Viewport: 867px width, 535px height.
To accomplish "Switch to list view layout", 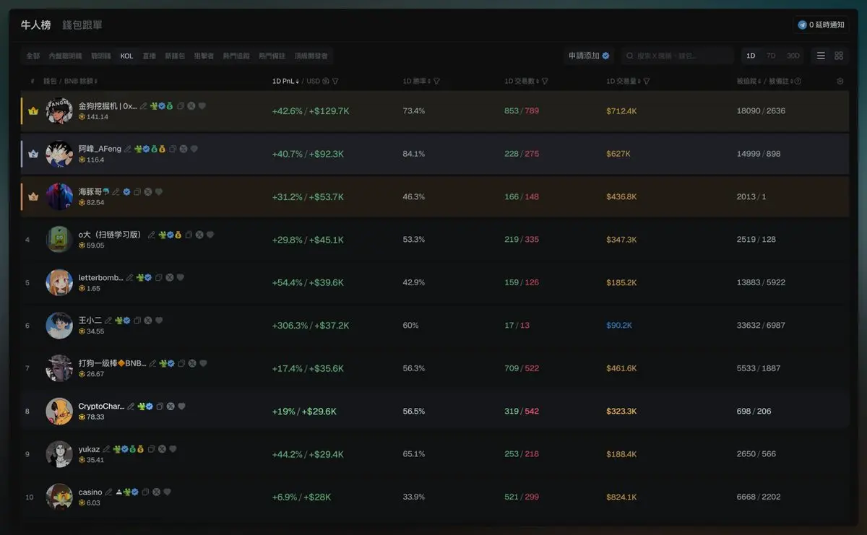I will coord(821,56).
